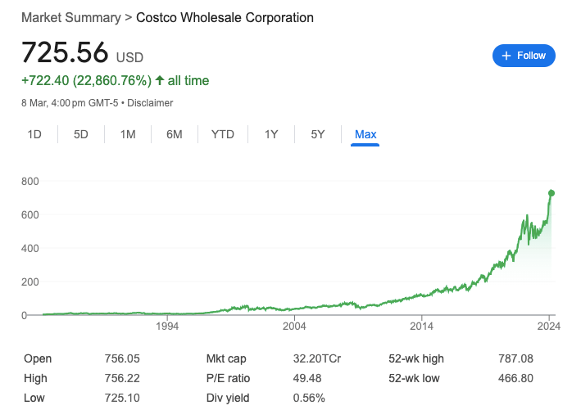The width and height of the screenshot is (581, 410).
Task: Click the plus icon on Follow button
Action: pyautogui.click(x=506, y=56)
